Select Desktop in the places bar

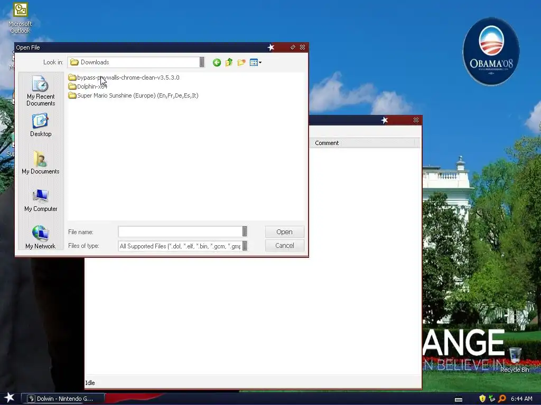click(41, 126)
